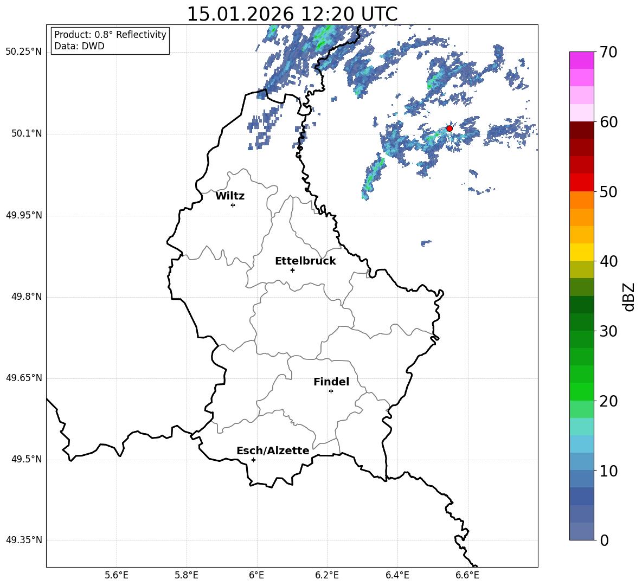Pick the orange swatch just below 50 dBZ
The height and width of the screenshot is (586, 642).
coord(581,200)
